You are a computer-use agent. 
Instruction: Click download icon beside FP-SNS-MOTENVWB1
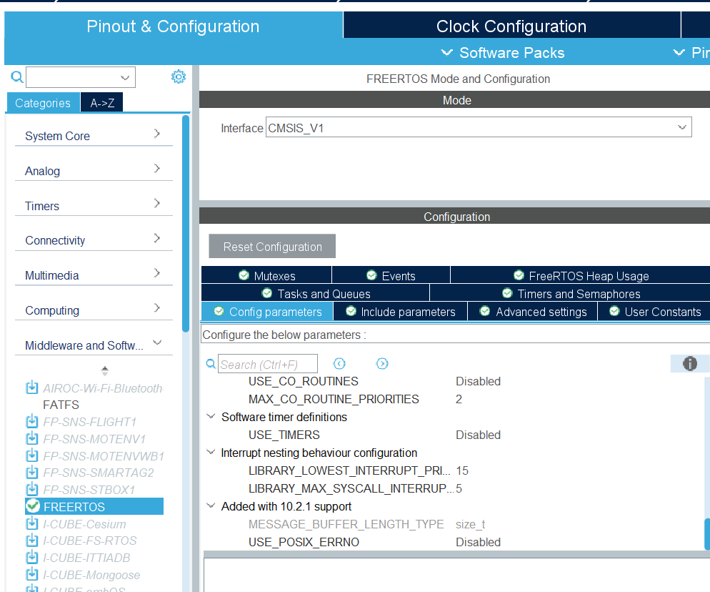(x=31, y=455)
